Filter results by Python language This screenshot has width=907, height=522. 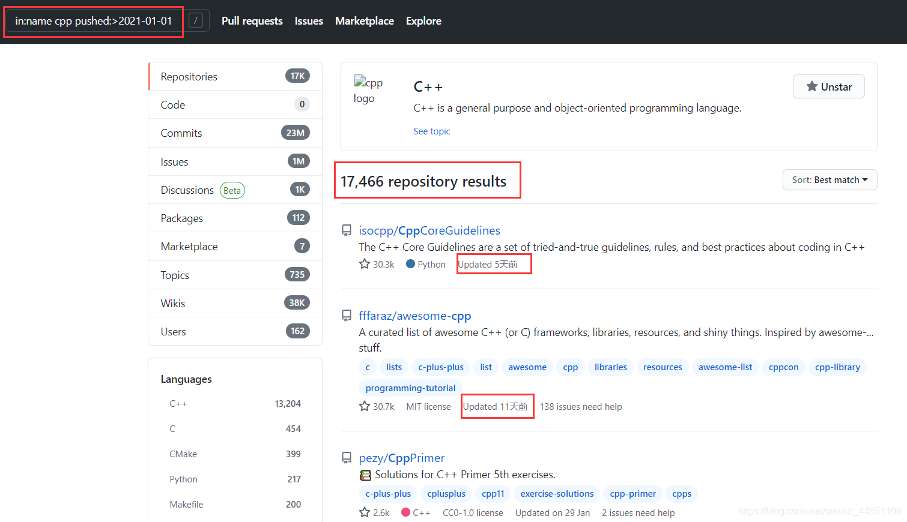click(x=235, y=479)
